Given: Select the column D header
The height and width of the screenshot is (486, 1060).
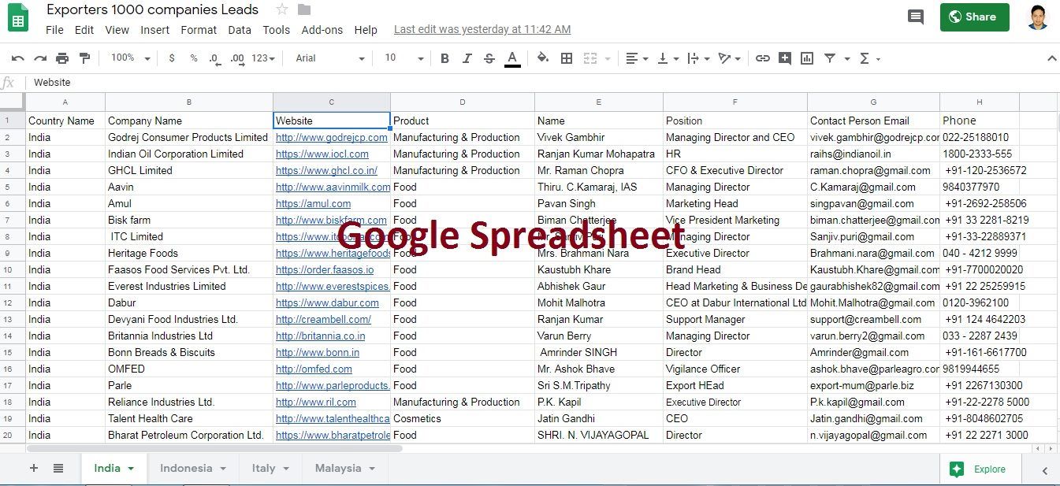Looking at the screenshot, I should tap(463, 102).
